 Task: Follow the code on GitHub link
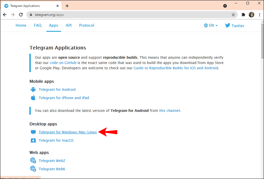(63, 63)
